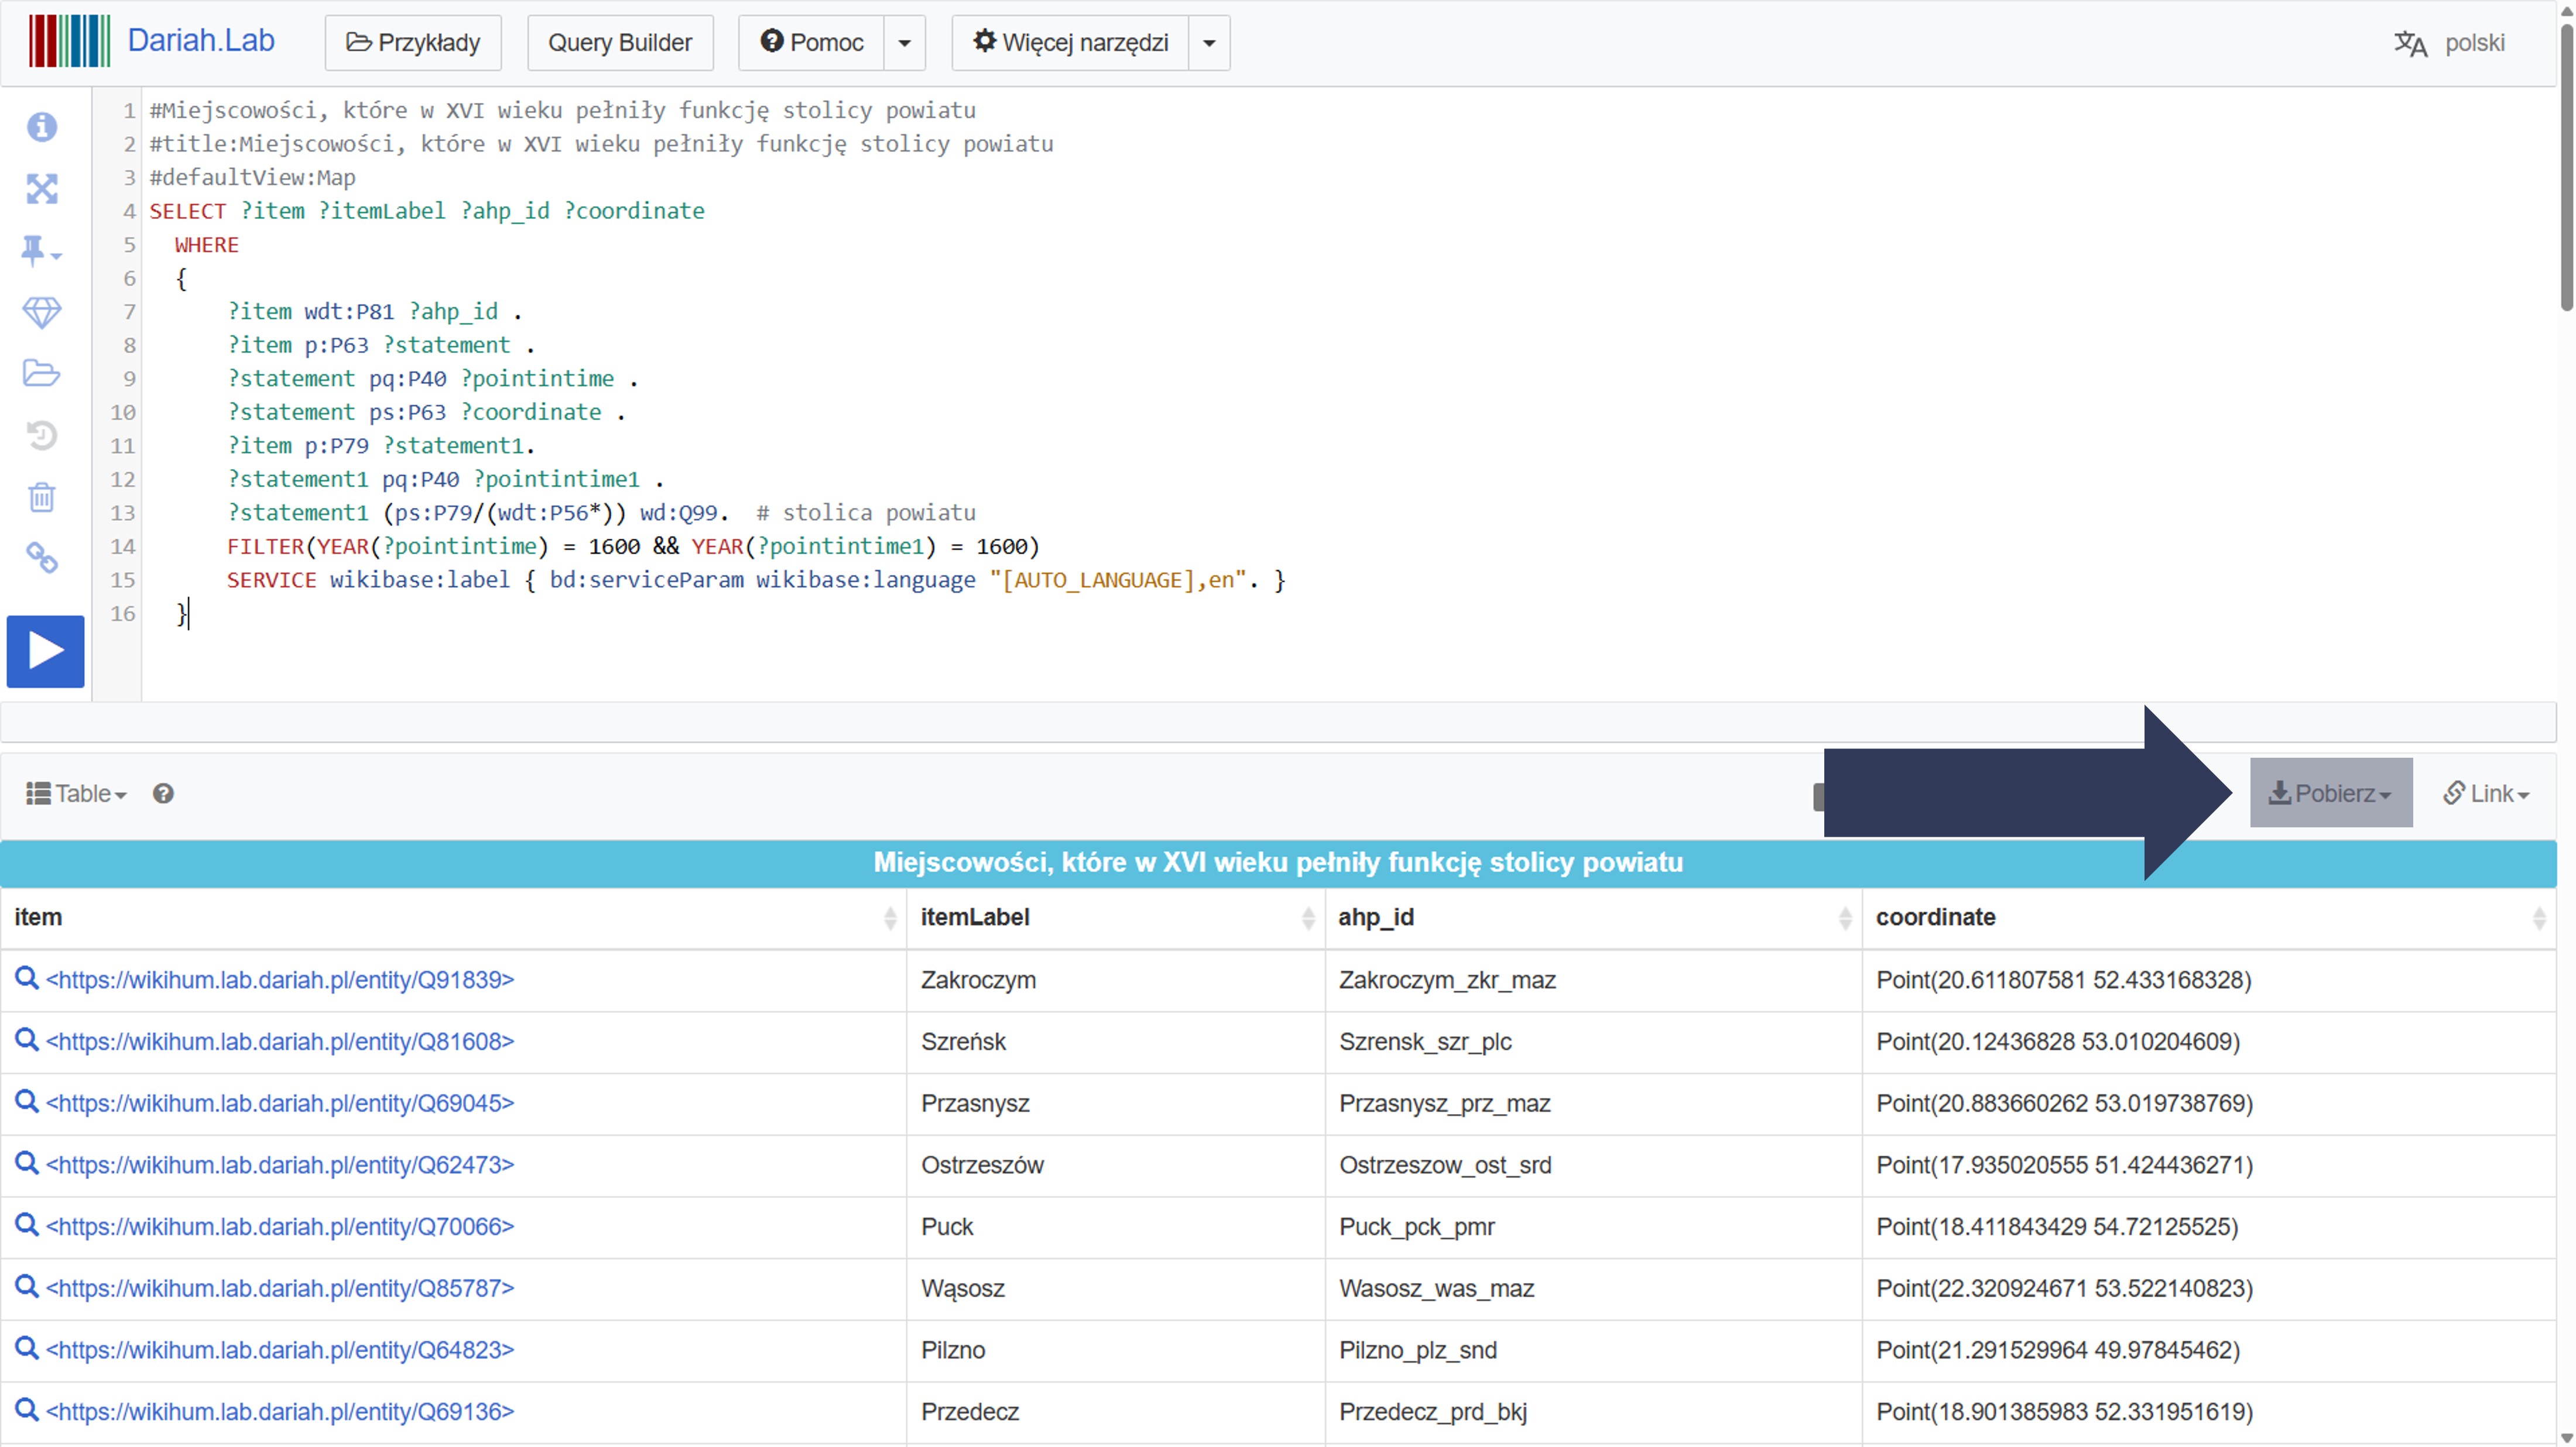Clear the query with trash icon
Screen dimensions: 2576x1447
[42, 498]
